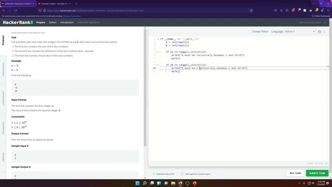Viewport: 332px width, 187px height.
Task: Click the Manage bookmarks link
Action: click(72, 16)
